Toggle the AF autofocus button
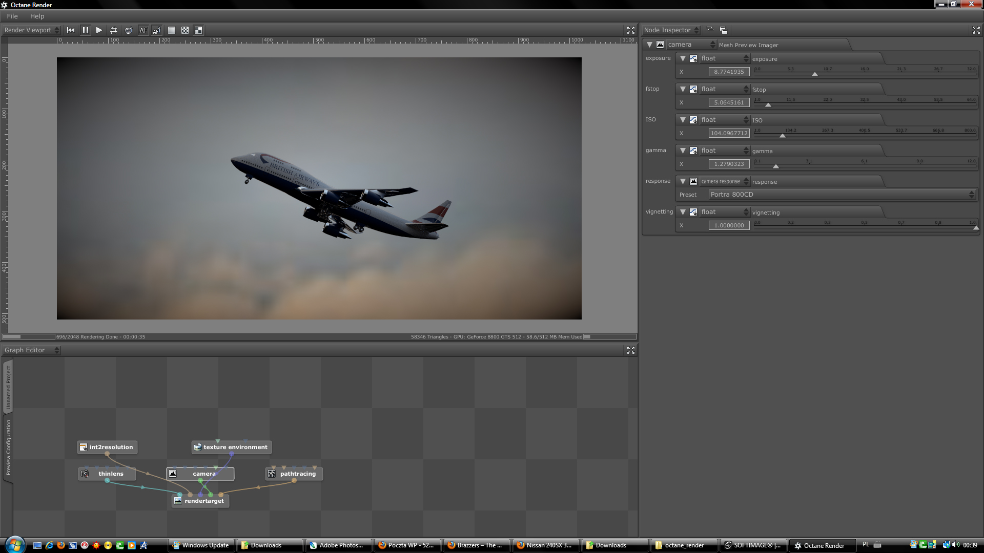Viewport: 984px width, 553px height. (143, 30)
